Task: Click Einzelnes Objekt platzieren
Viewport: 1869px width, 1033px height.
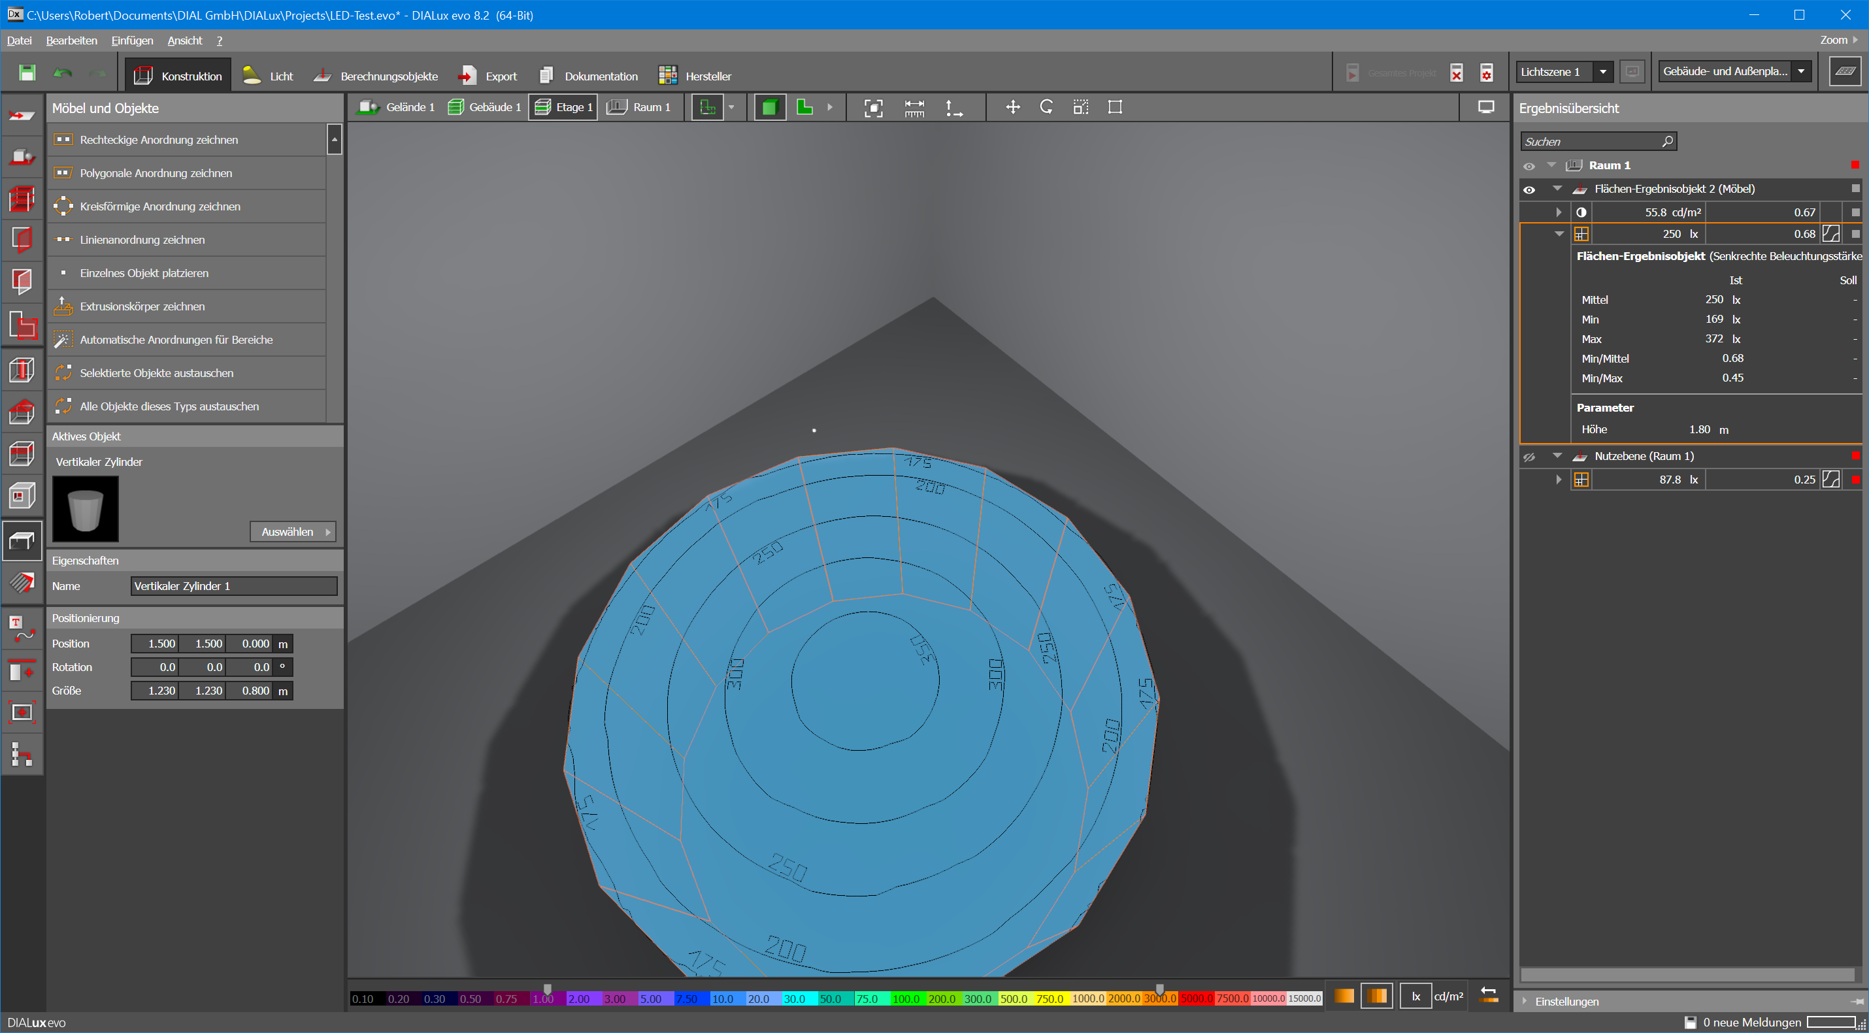Action: (144, 272)
